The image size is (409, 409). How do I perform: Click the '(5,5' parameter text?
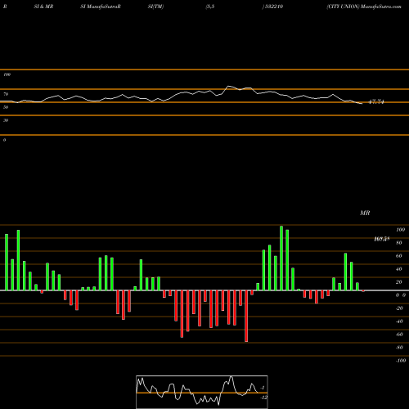coord(210,7)
